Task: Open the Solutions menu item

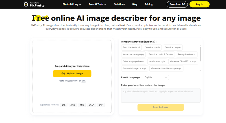Action: tap(119, 5)
